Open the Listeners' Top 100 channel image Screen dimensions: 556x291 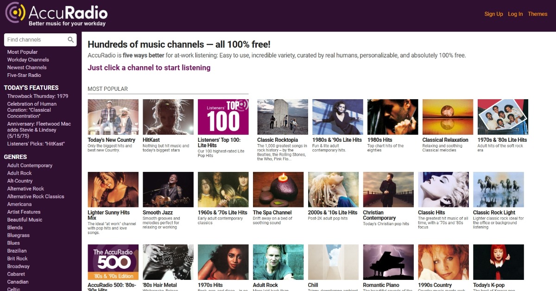pos(223,117)
